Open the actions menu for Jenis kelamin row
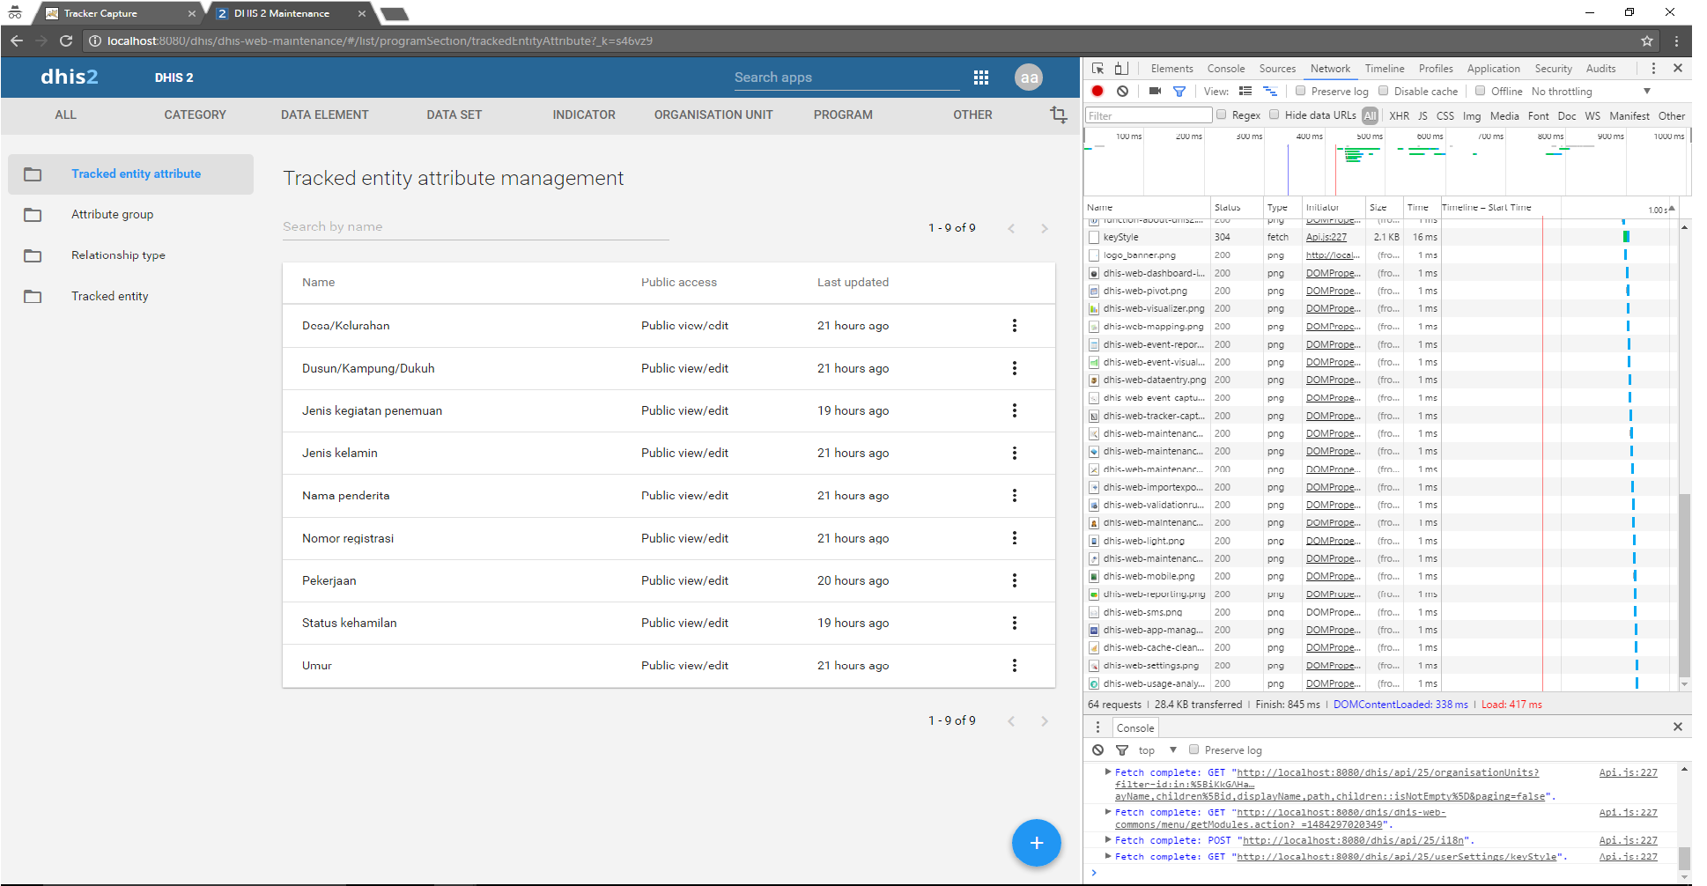Screen dimensions: 1707x886 click(1014, 453)
